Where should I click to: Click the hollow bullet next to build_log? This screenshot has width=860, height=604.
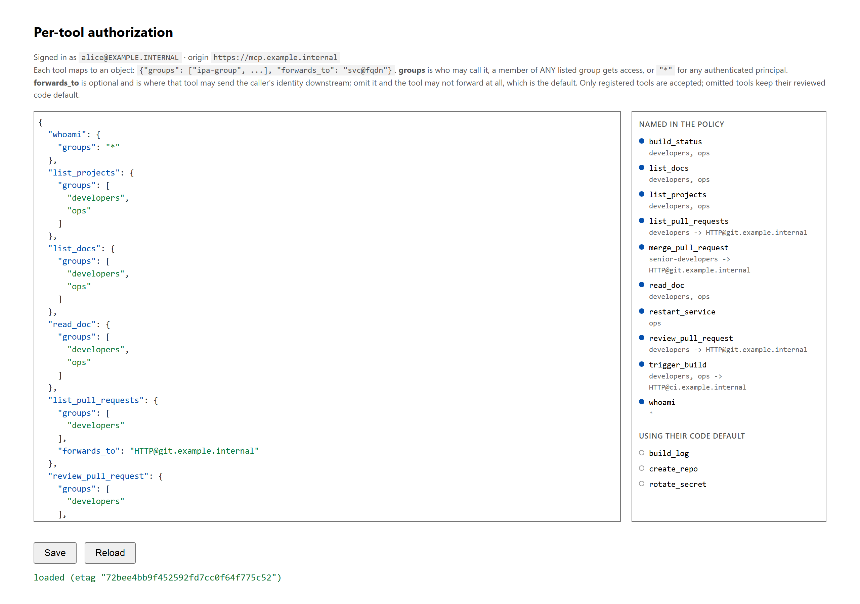click(x=642, y=453)
